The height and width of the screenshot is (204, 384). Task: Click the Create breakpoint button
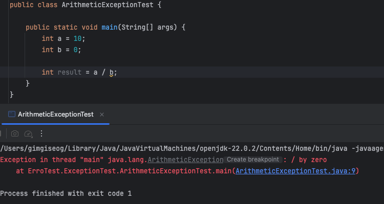pos(253,160)
